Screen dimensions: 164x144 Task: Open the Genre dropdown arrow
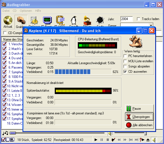tap(151, 25)
